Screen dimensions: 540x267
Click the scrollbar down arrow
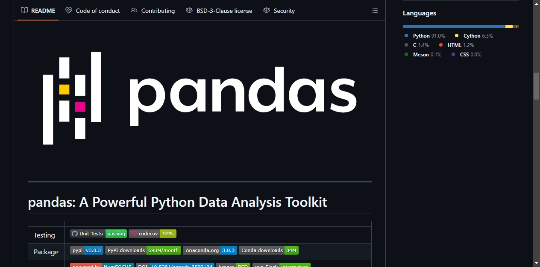point(536,263)
